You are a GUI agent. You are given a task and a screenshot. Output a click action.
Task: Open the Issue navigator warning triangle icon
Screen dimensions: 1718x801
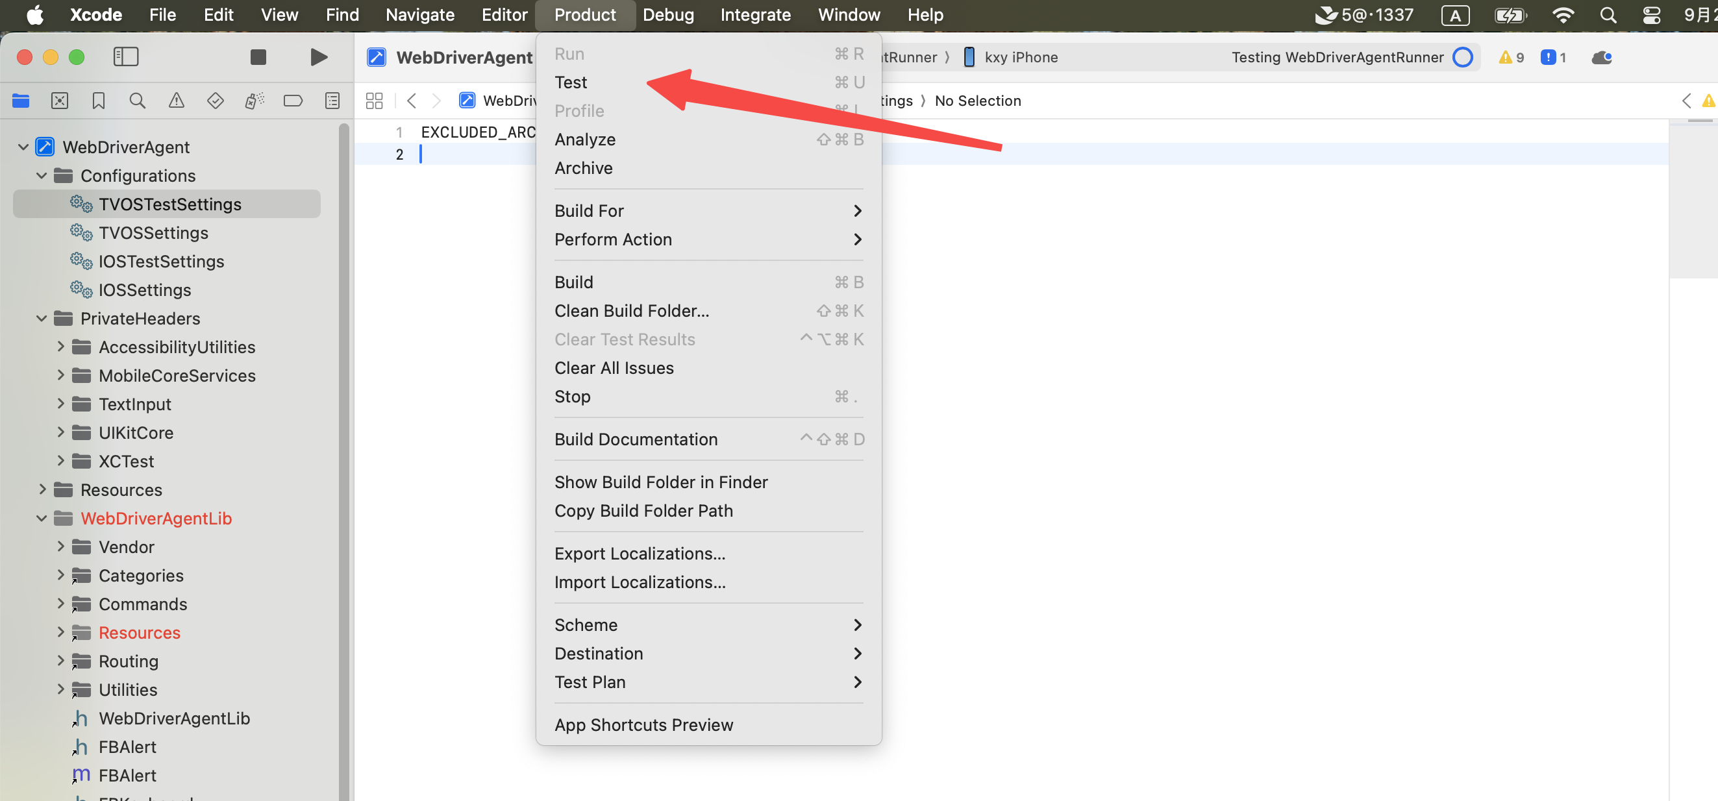(x=176, y=101)
